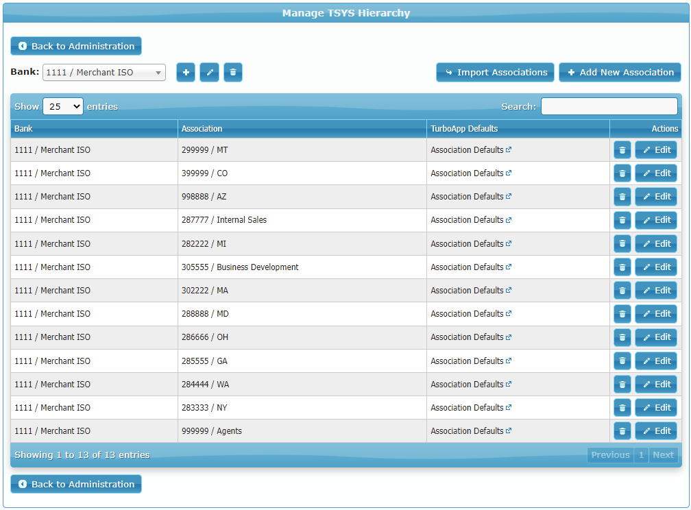This screenshot has height=510, width=691.
Task: Open Association Defaults for 285555 / GA
Action: pyautogui.click(x=471, y=361)
